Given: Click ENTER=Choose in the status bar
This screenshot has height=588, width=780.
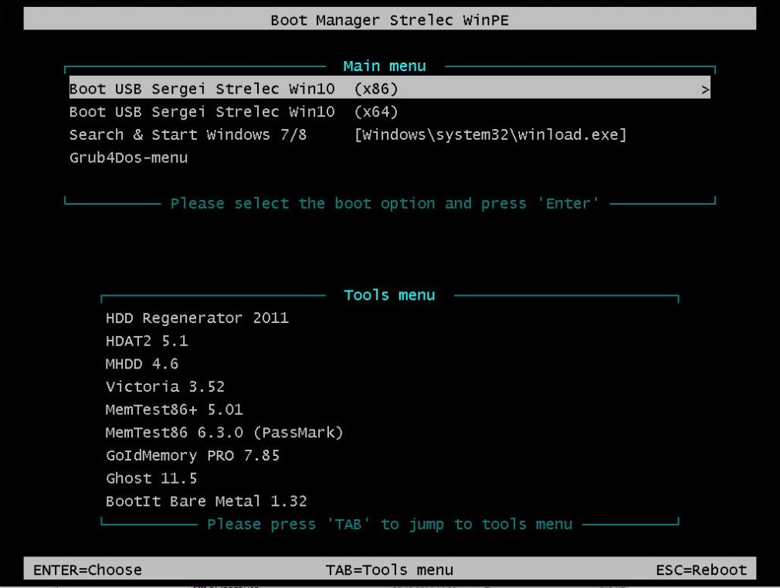Looking at the screenshot, I should [87, 569].
